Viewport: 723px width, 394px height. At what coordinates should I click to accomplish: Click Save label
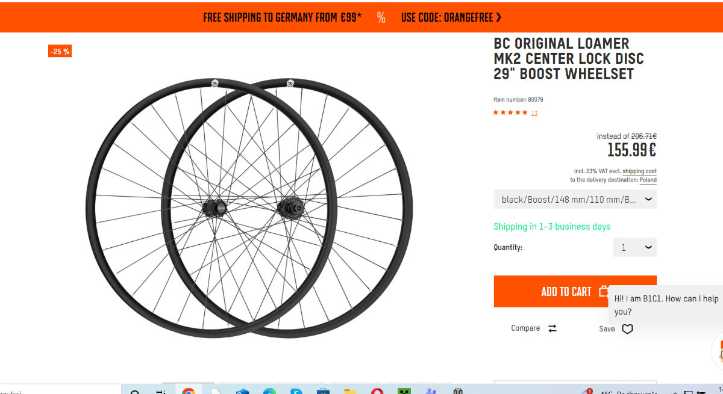[607, 329]
